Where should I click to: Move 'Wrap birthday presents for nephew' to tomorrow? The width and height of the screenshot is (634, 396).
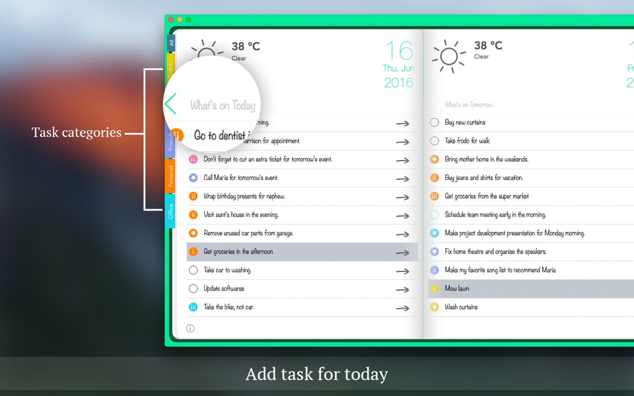pos(402,197)
